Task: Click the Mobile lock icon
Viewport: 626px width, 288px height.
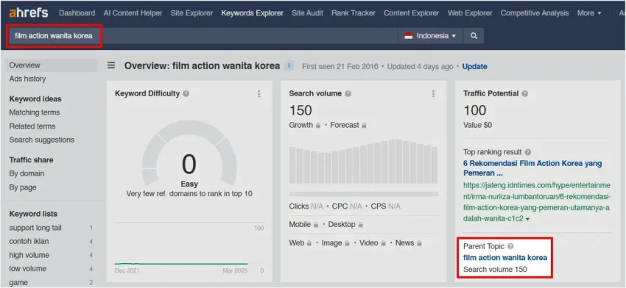Action: (x=316, y=225)
